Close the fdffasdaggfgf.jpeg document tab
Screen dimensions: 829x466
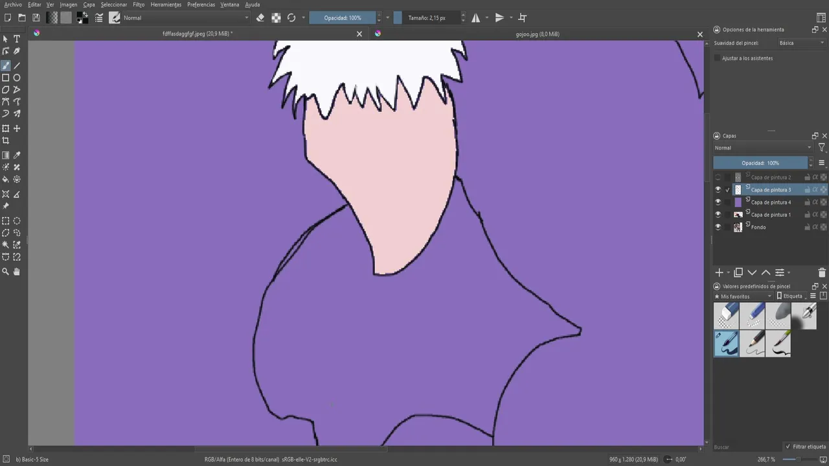coord(359,34)
